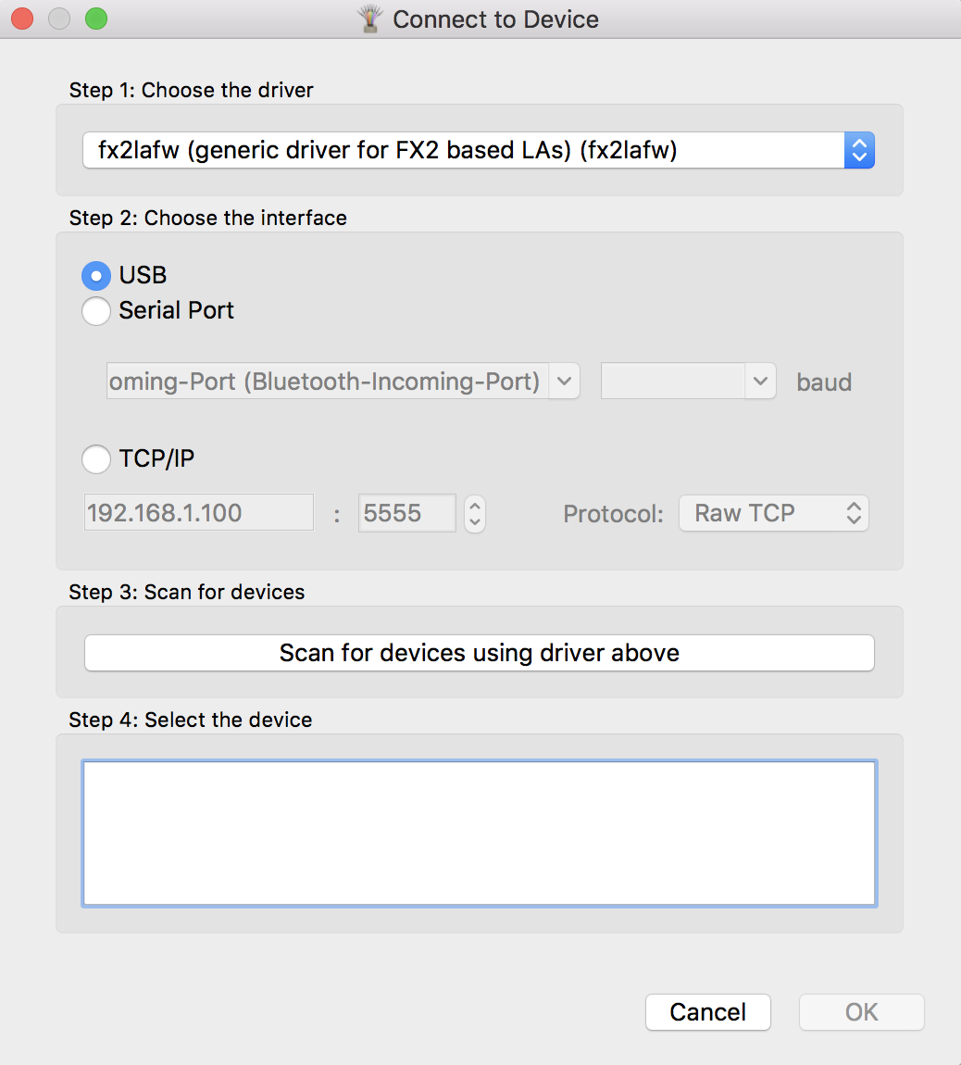Select the USB interface radio button
The image size is (961, 1065).
tap(96, 276)
